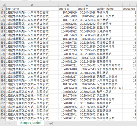This screenshot has height=126, width=137.
Task: Click cell 四川大学站
Action: pyautogui.click(x=109, y=39)
